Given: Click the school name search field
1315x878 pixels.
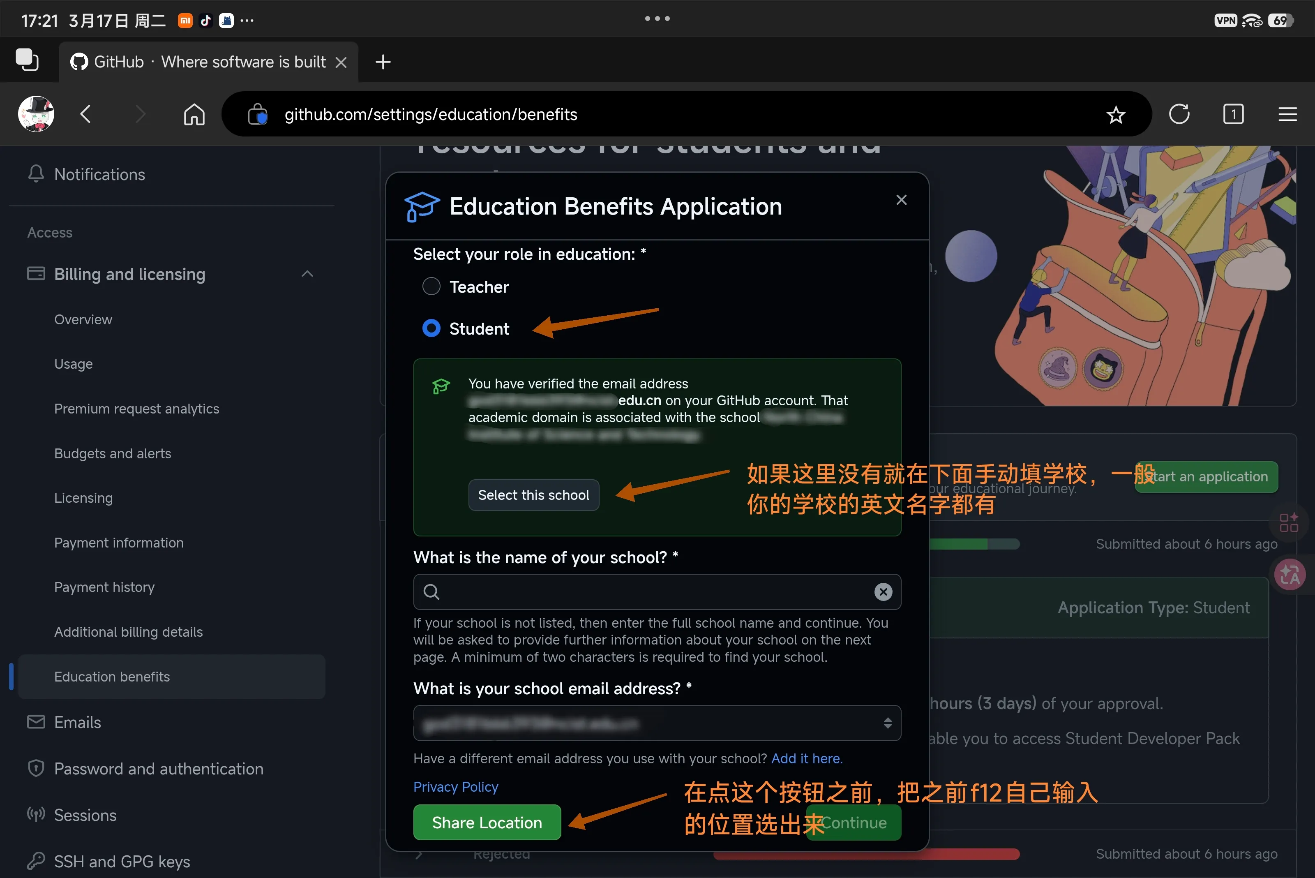Looking at the screenshot, I should pos(657,592).
